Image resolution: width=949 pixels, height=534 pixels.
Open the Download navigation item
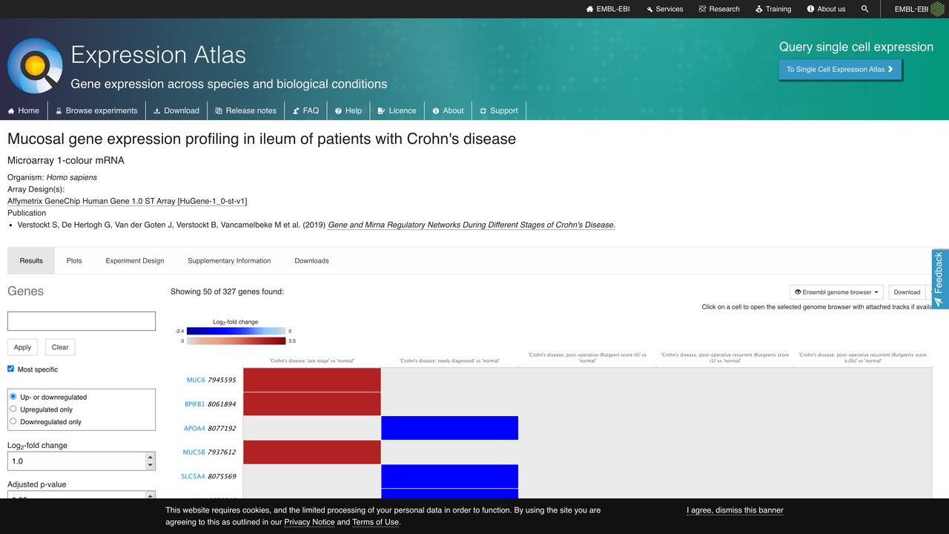pyautogui.click(x=176, y=111)
